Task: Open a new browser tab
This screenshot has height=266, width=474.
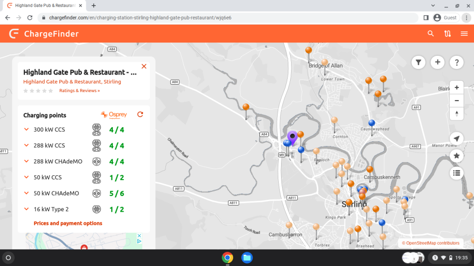Action: pos(94,5)
